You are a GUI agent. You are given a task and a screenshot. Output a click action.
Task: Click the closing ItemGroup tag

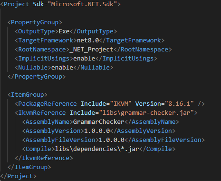coord(29,167)
